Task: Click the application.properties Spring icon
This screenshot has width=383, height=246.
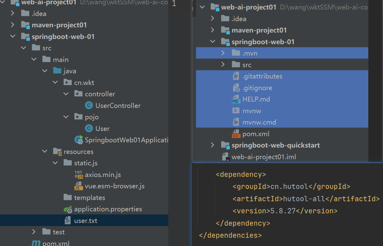Action: [68, 209]
